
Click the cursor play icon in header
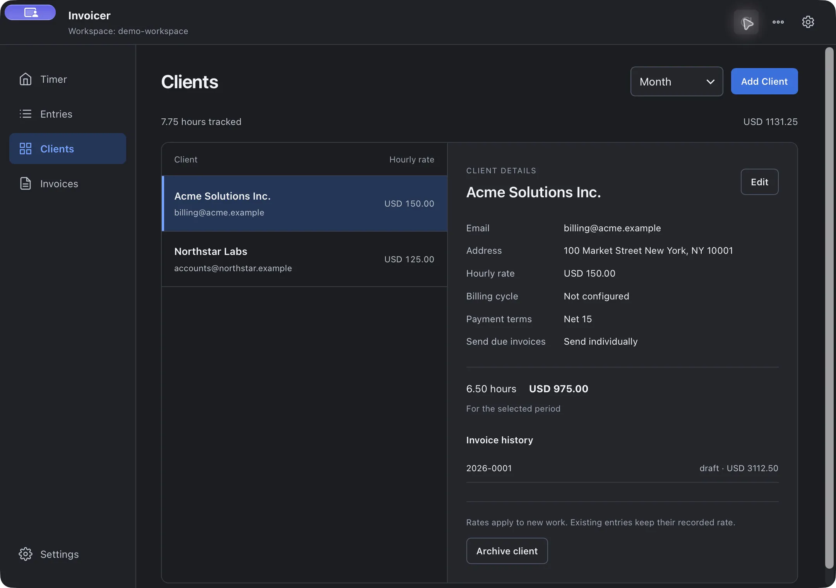click(x=746, y=22)
